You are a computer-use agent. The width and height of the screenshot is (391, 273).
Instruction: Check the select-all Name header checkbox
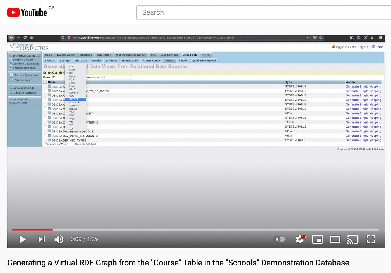(45, 82)
